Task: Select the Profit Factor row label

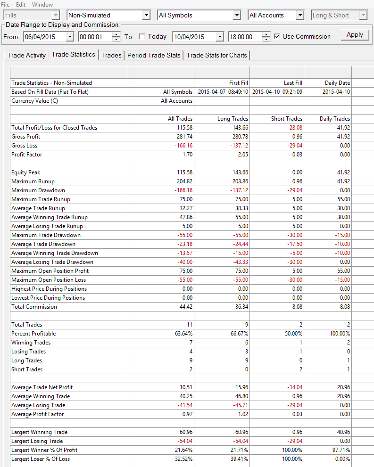Action: pos(26,155)
